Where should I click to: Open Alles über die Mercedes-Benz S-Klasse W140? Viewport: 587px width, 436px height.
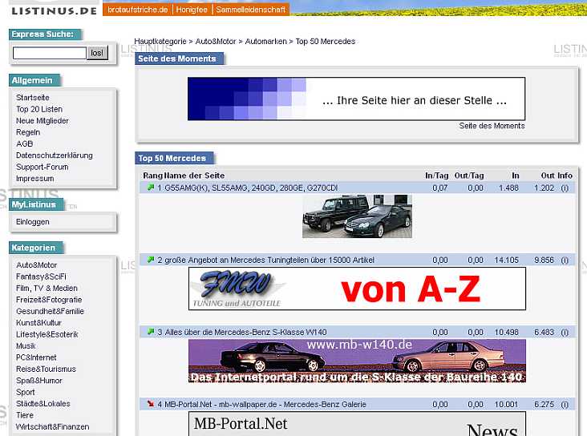[245, 333]
